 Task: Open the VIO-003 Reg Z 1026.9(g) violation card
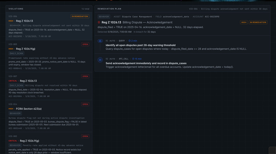(x=49, y=56)
